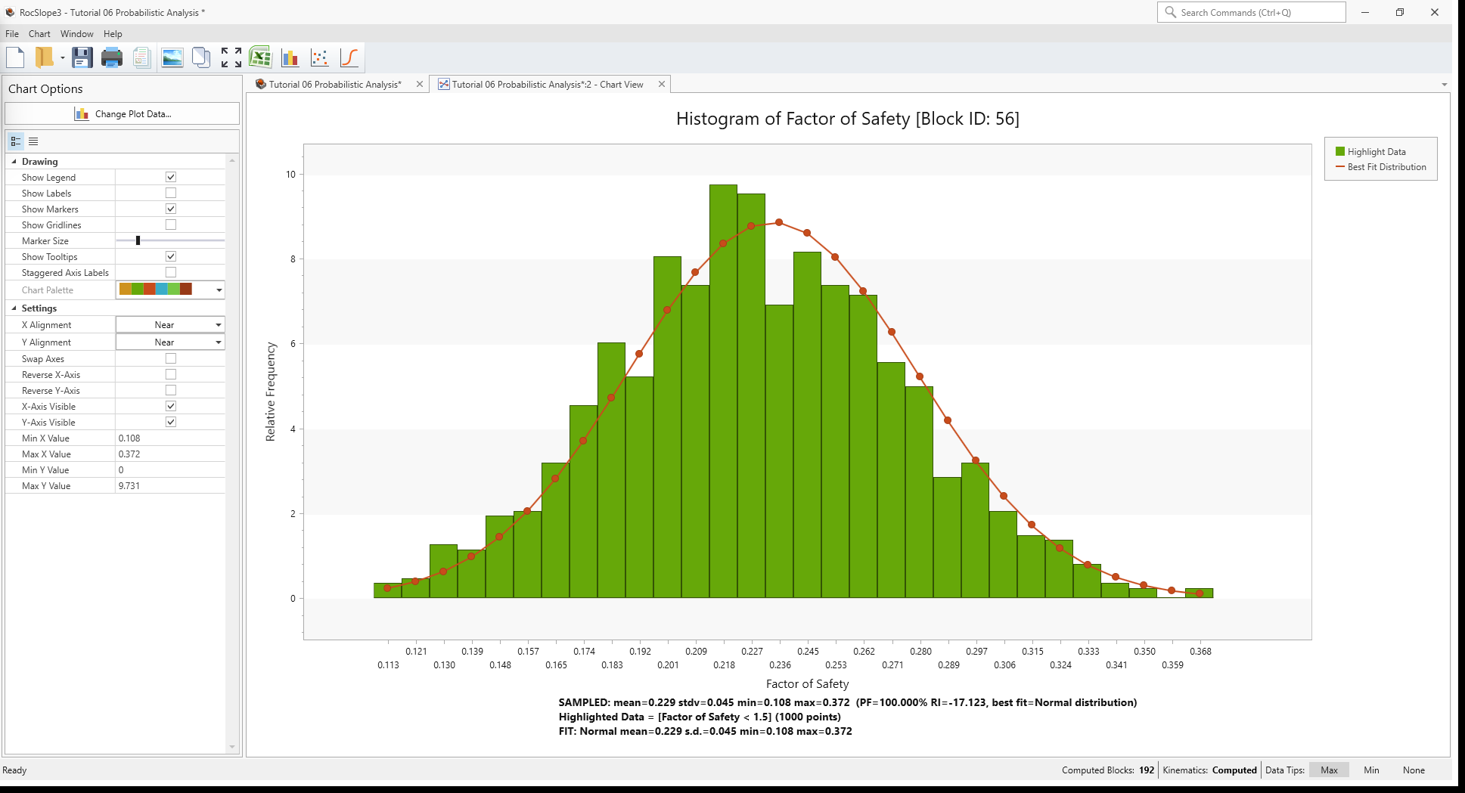Enable the Show Gridlines checkbox
Screen dimensions: 1465x793
point(171,225)
